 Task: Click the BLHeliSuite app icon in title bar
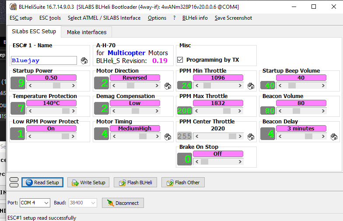point(13,7)
